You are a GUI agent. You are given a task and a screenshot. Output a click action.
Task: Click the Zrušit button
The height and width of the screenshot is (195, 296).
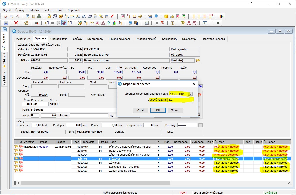pos(141,110)
